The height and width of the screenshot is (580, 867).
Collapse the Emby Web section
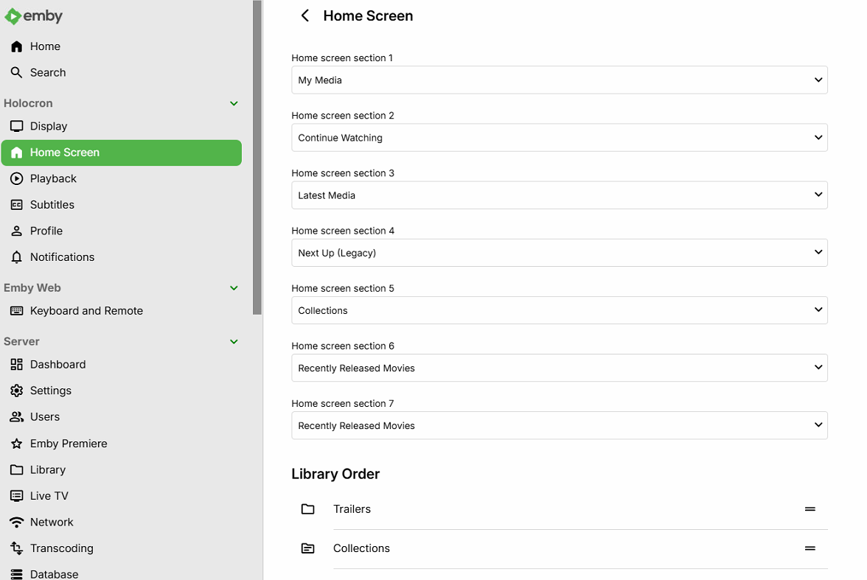tap(234, 288)
